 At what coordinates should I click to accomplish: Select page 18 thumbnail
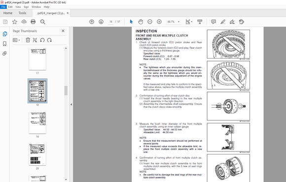tap(37, 91)
